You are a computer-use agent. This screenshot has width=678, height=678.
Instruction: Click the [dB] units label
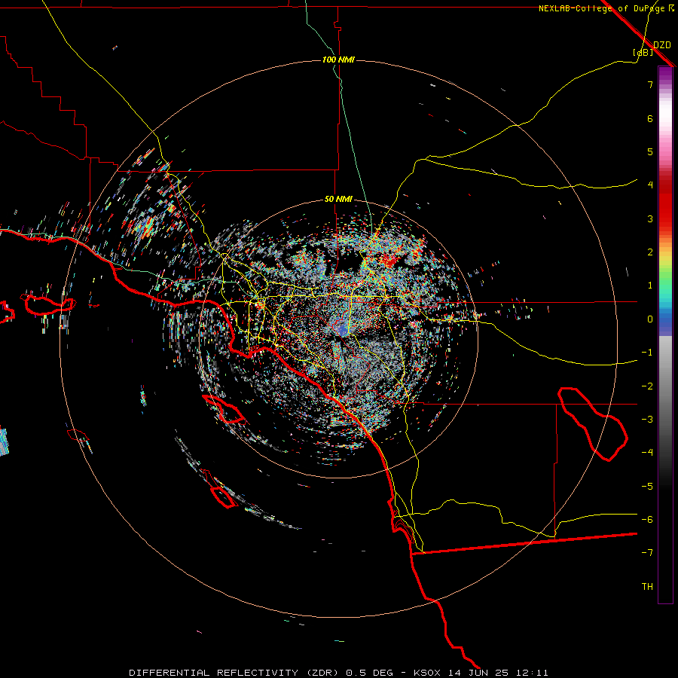[643, 52]
